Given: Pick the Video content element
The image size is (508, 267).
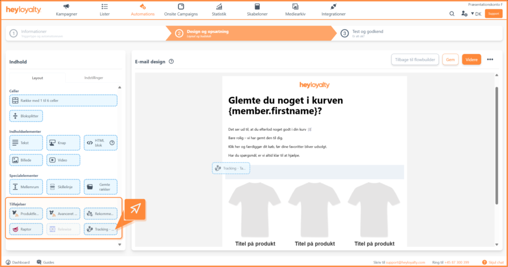Looking at the screenshot, I should tap(63, 160).
